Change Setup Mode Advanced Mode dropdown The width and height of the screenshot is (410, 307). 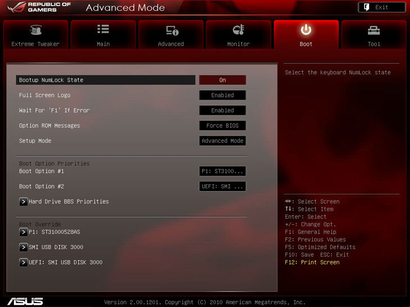click(222, 141)
